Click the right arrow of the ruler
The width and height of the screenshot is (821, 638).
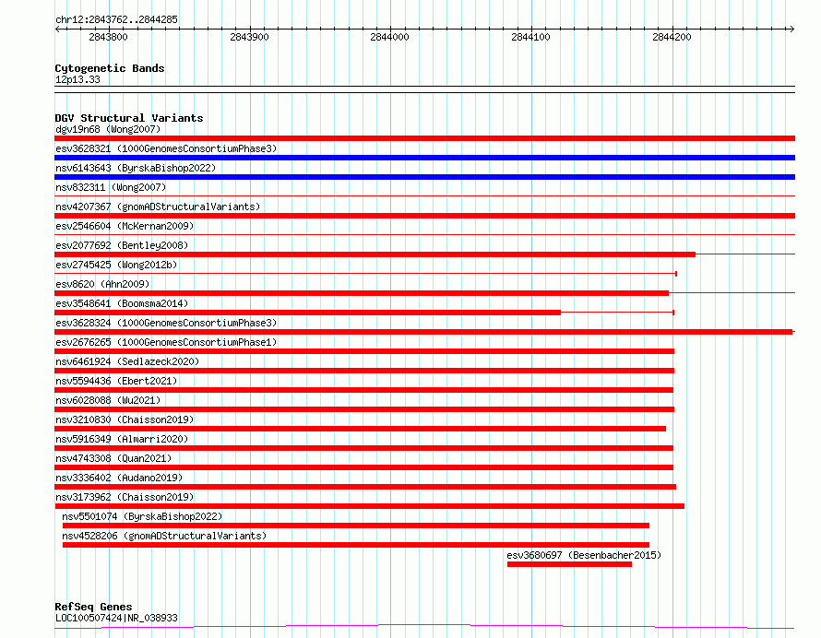click(x=791, y=30)
